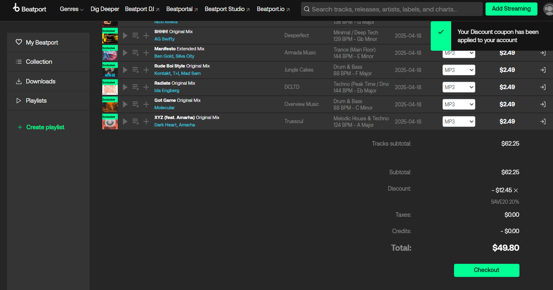The height and width of the screenshot is (290, 553).
Task: Open Playlists using the play icon
Action: pyautogui.click(x=18, y=100)
